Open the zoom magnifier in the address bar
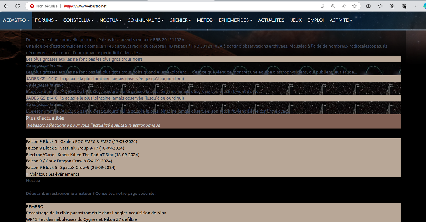 pos(333,6)
